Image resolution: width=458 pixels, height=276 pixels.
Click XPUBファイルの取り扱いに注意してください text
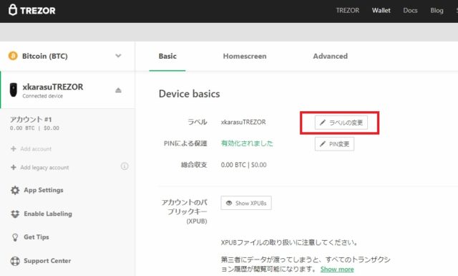point(289,242)
